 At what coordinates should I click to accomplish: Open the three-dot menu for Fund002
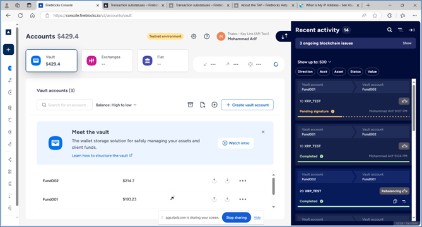click(x=242, y=181)
